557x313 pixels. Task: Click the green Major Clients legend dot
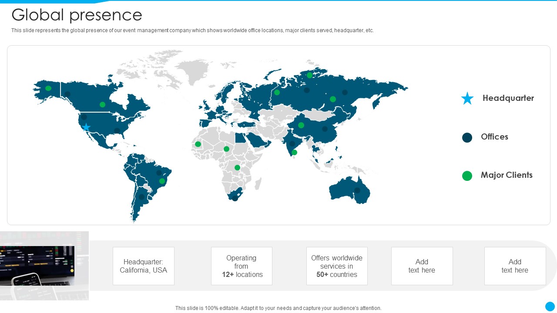467,176
